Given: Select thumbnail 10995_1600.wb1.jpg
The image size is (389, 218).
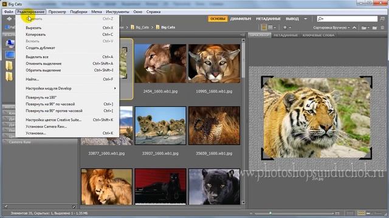Looking at the screenshot, I should pyautogui.click(x=214, y=63).
